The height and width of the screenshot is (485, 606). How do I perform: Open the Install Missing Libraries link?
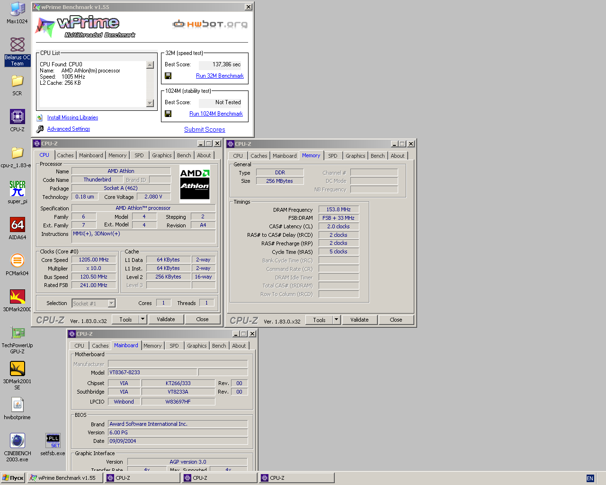click(73, 117)
